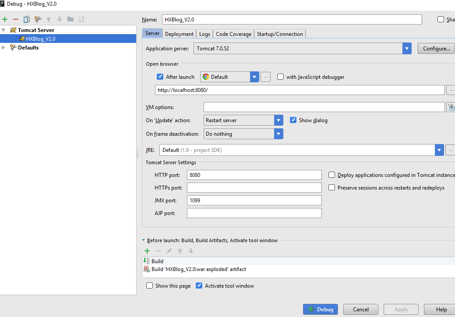Viewport: 455px width, 317px height.
Task: Remove the selected Before launch task
Action: (158, 251)
